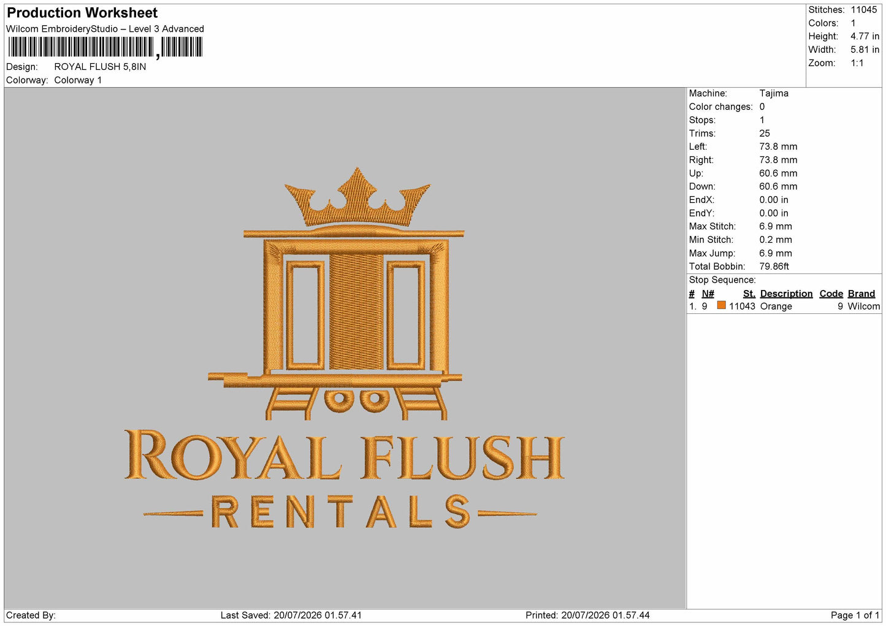
Task: Click the Description column header
Action: pyautogui.click(x=786, y=294)
